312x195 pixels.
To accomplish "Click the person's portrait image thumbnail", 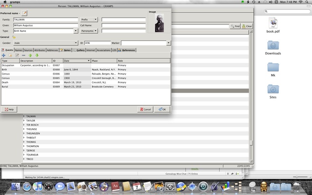I will click(x=159, y=23).
